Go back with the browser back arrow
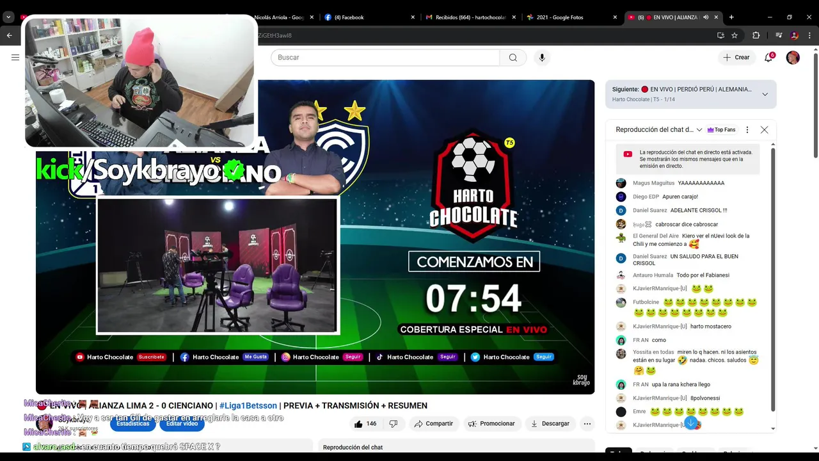Screen dimensions: 819x461 9,35
